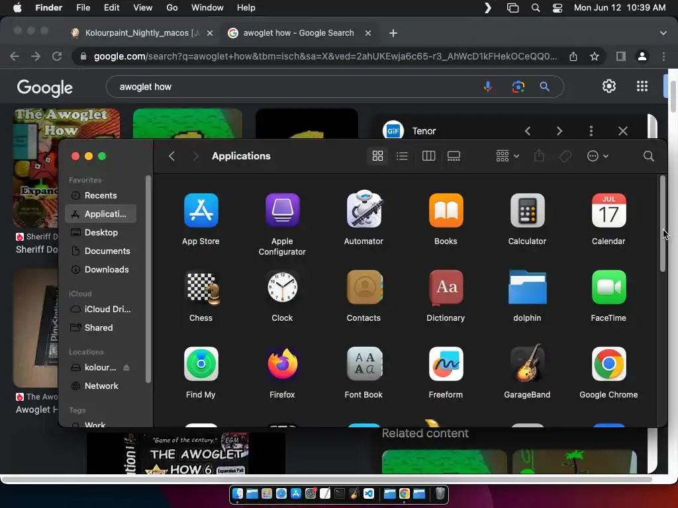678x508 pixels.
Task: Open the Window menu
Action: pyautogui.click(x=207, y=8)
